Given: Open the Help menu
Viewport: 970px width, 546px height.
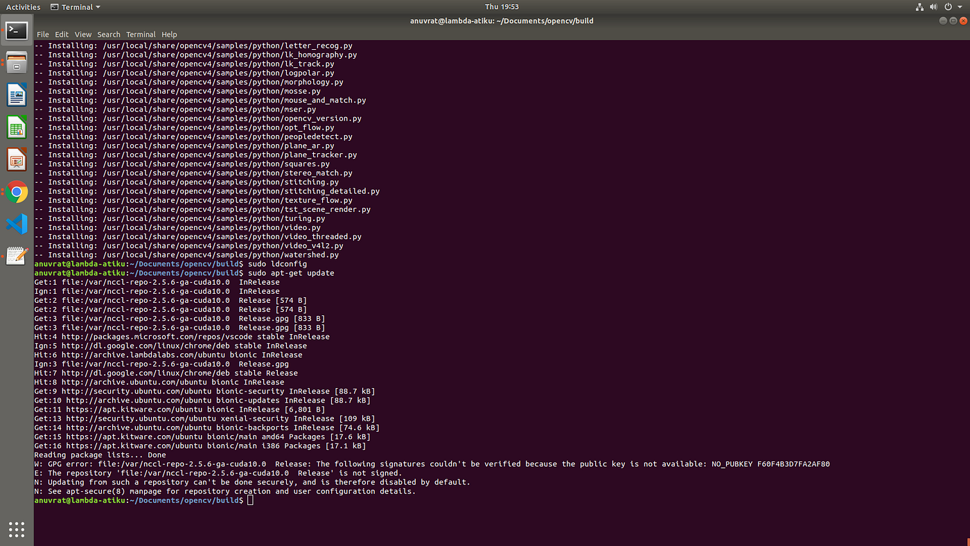Looking at the screenshot, I should 169,34.
